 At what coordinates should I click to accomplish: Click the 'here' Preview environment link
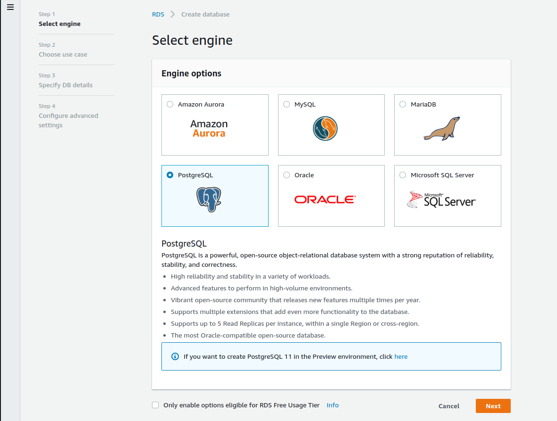click(401, 356)
